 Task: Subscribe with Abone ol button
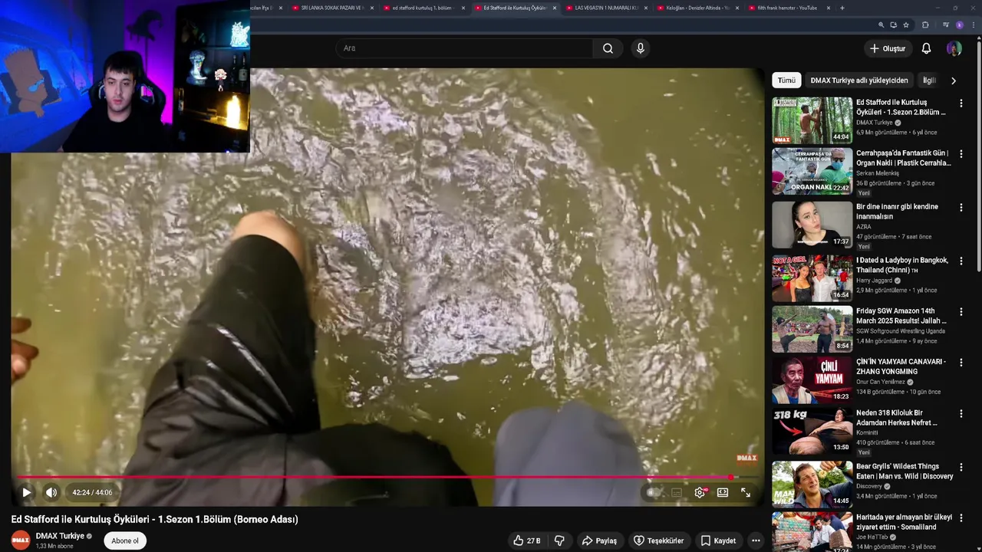point(125,540)
